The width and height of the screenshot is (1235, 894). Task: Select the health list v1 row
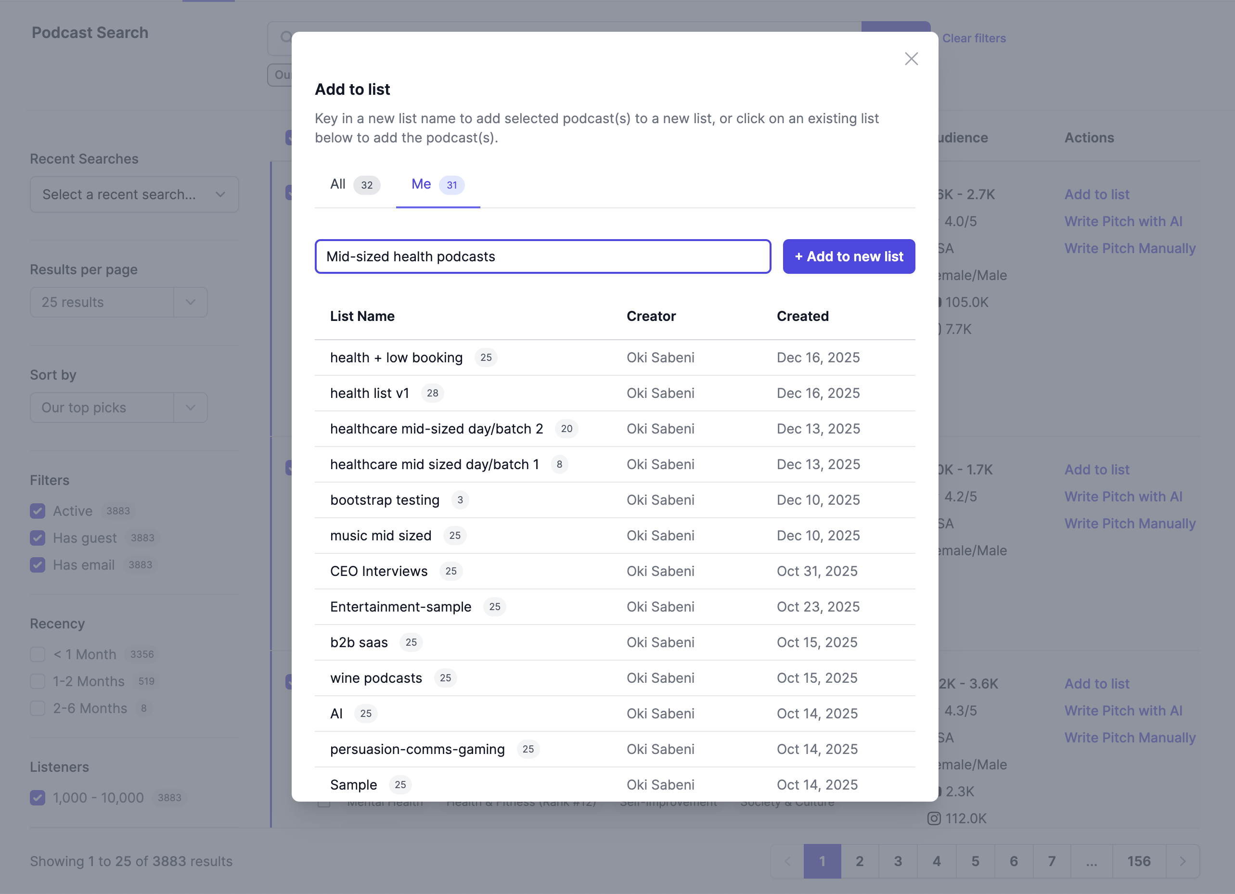click(370, 393)
